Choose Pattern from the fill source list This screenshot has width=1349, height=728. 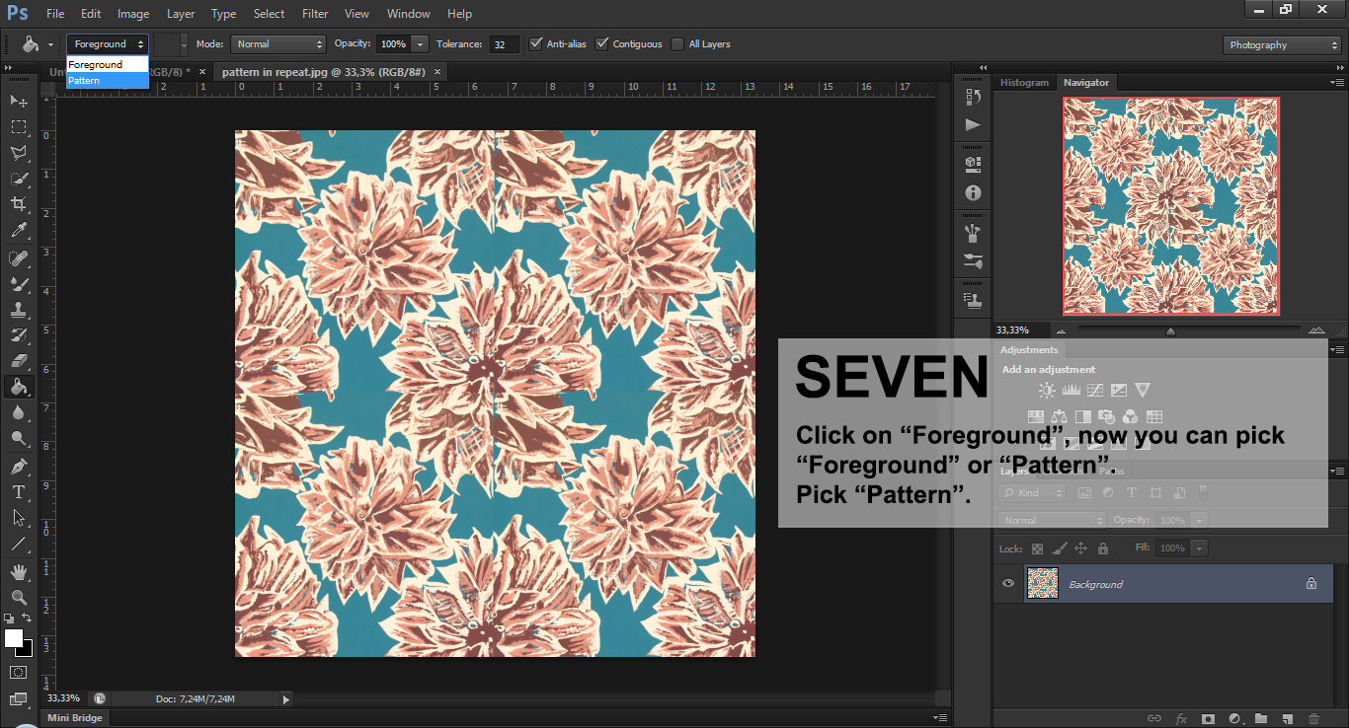[x=107, y=80]
